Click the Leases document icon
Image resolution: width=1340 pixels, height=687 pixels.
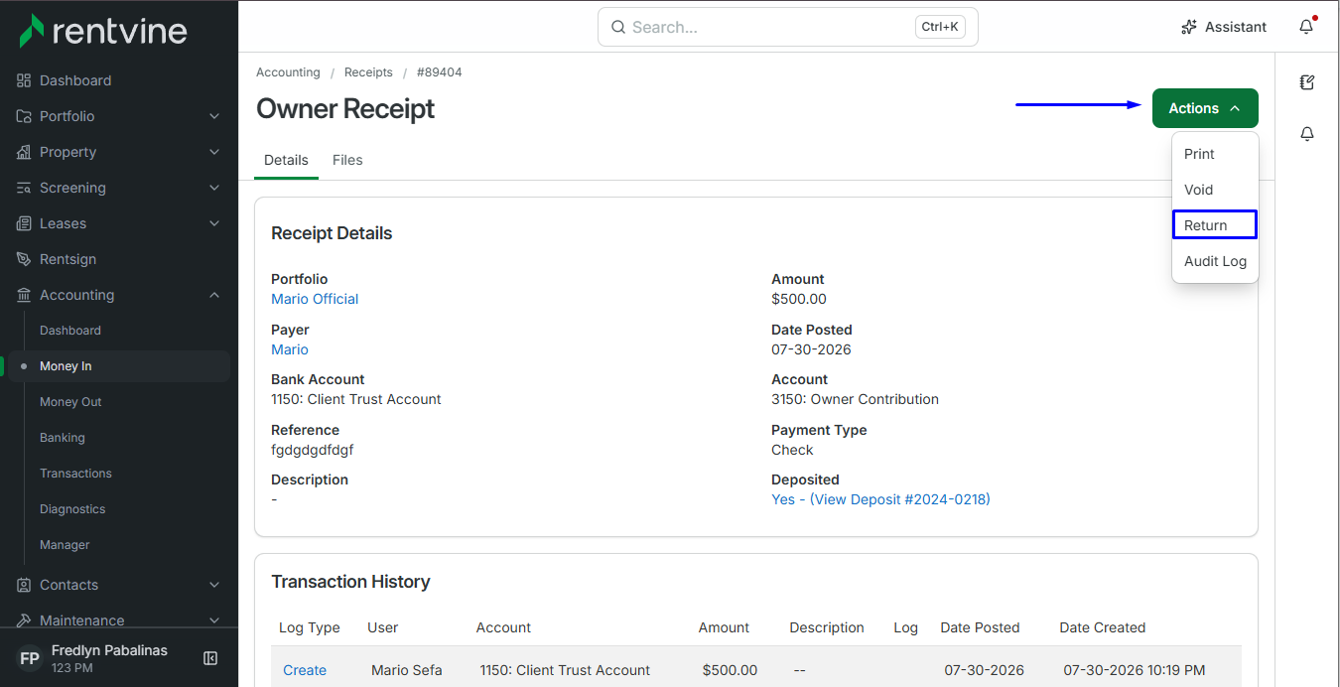24,223
